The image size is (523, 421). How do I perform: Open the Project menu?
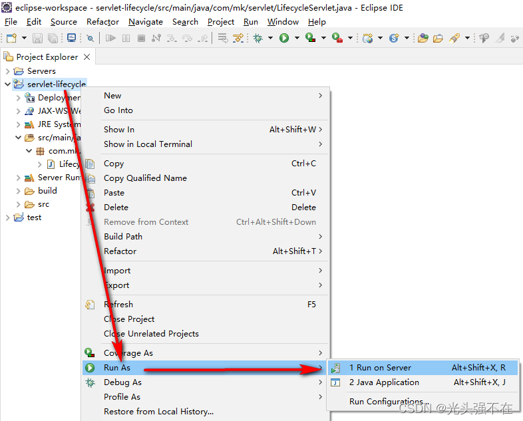point(221,22)
